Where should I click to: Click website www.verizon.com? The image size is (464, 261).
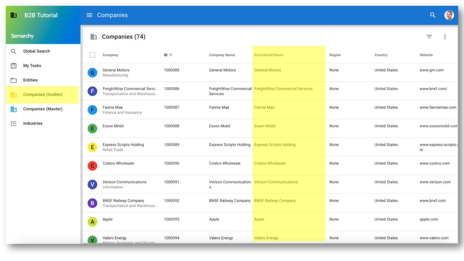pos(435,182)
